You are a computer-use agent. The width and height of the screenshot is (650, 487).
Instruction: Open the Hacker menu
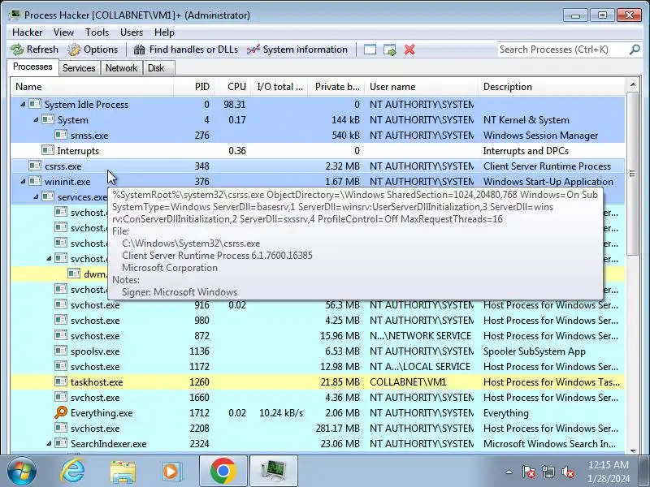(27, 32)
